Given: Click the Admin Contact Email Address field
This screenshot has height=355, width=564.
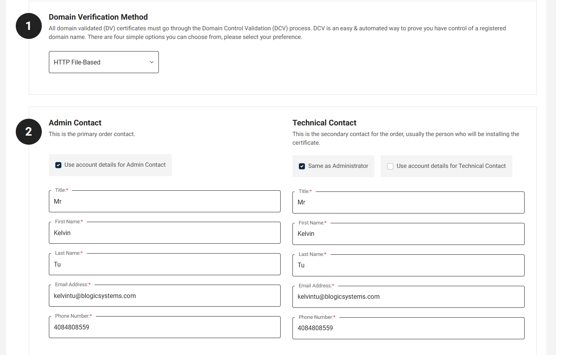Looking at the screenshot, I should (x=164, y=296).
